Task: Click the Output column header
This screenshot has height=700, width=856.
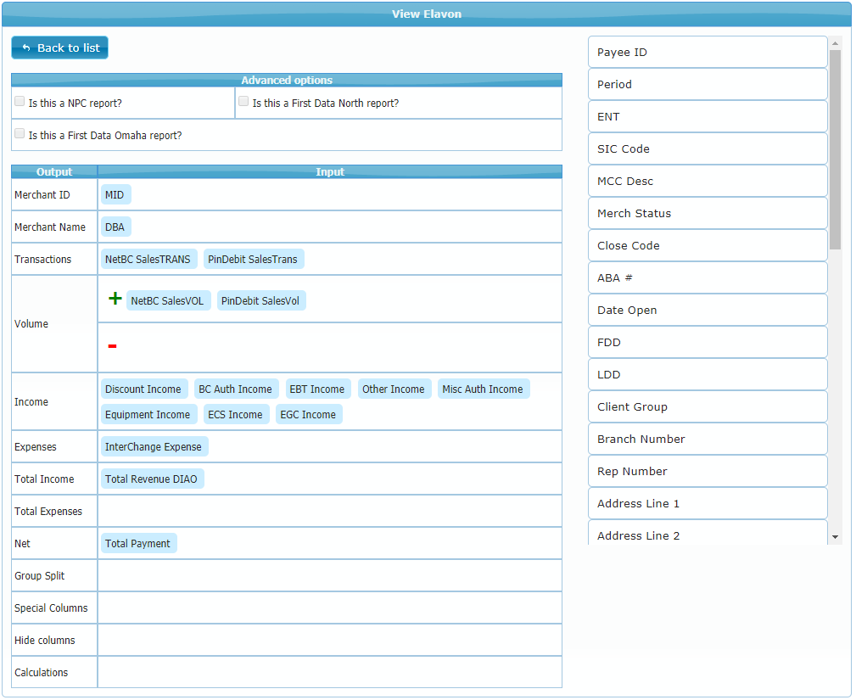Action: click(x=54, y=172)
